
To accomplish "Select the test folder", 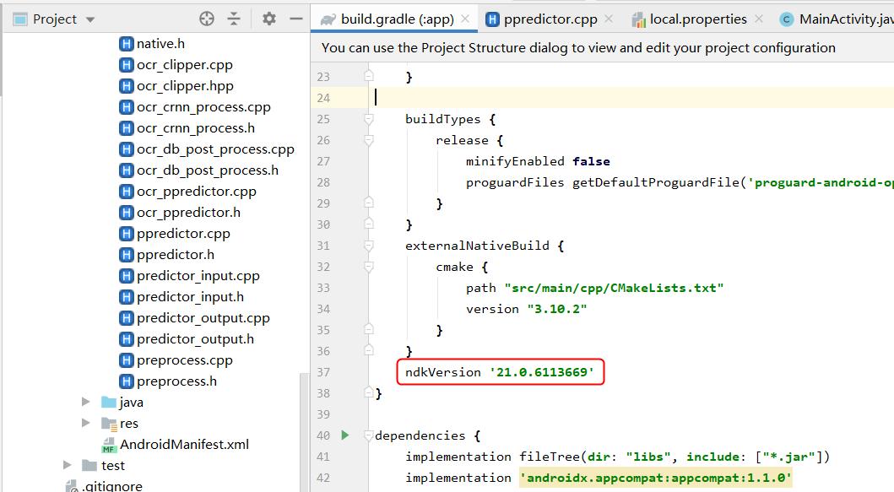I will point(113,466).
